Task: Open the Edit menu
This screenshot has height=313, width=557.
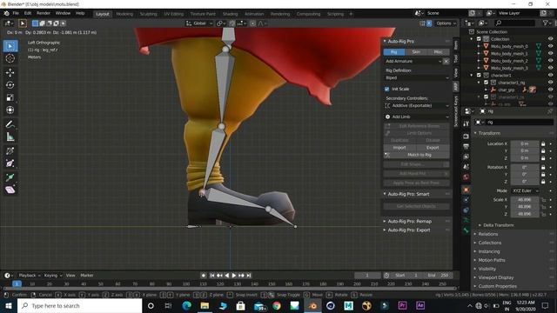Action: (28, 13)
